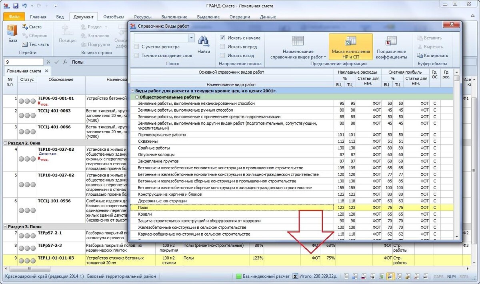This screenshot has width=480, height=284.
Task: Click the Подгруппа insert row icon
Action: pyautogui.click(x=84, y=44)
